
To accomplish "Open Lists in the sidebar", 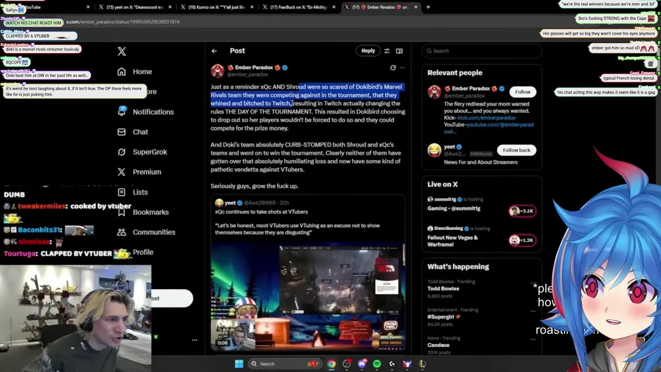I will (x=133, y=192).
